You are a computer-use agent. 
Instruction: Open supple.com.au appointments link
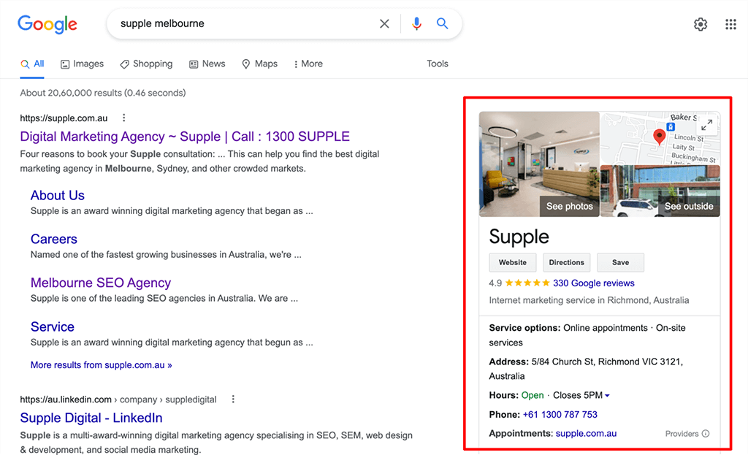pyautogui.click(x=587, y=434)
